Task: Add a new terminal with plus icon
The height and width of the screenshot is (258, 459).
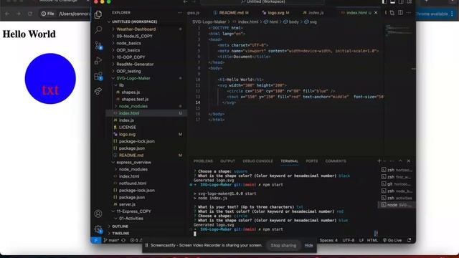Action: [379, 161]
